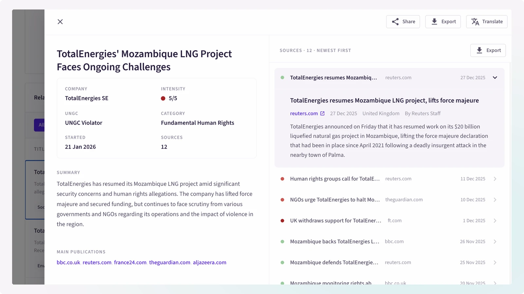The image size is (524, 294).
Task: Click the Sources newest first header
Action: (315, 51)
